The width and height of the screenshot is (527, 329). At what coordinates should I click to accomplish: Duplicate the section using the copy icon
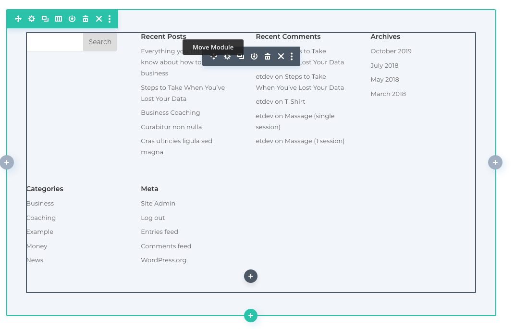point(45,19)
